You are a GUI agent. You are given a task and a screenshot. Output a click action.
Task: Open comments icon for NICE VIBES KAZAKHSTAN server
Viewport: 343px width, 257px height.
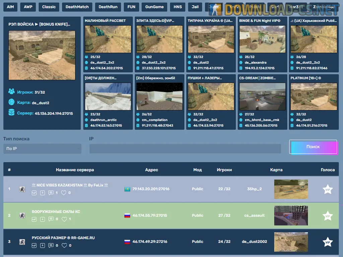[x=51, y=193]
